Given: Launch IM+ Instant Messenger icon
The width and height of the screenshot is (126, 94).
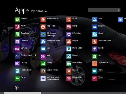Looking at the screenshot, I should [x=43, y=34].
